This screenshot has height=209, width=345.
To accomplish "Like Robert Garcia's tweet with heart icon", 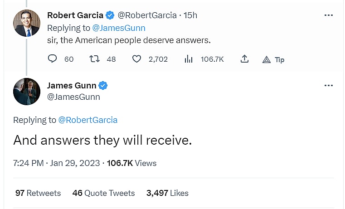I will 136,59.
